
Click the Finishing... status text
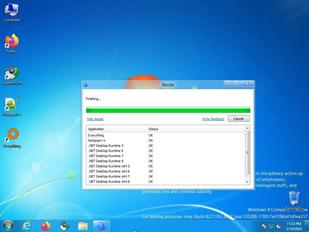click(x=94, y=99)
